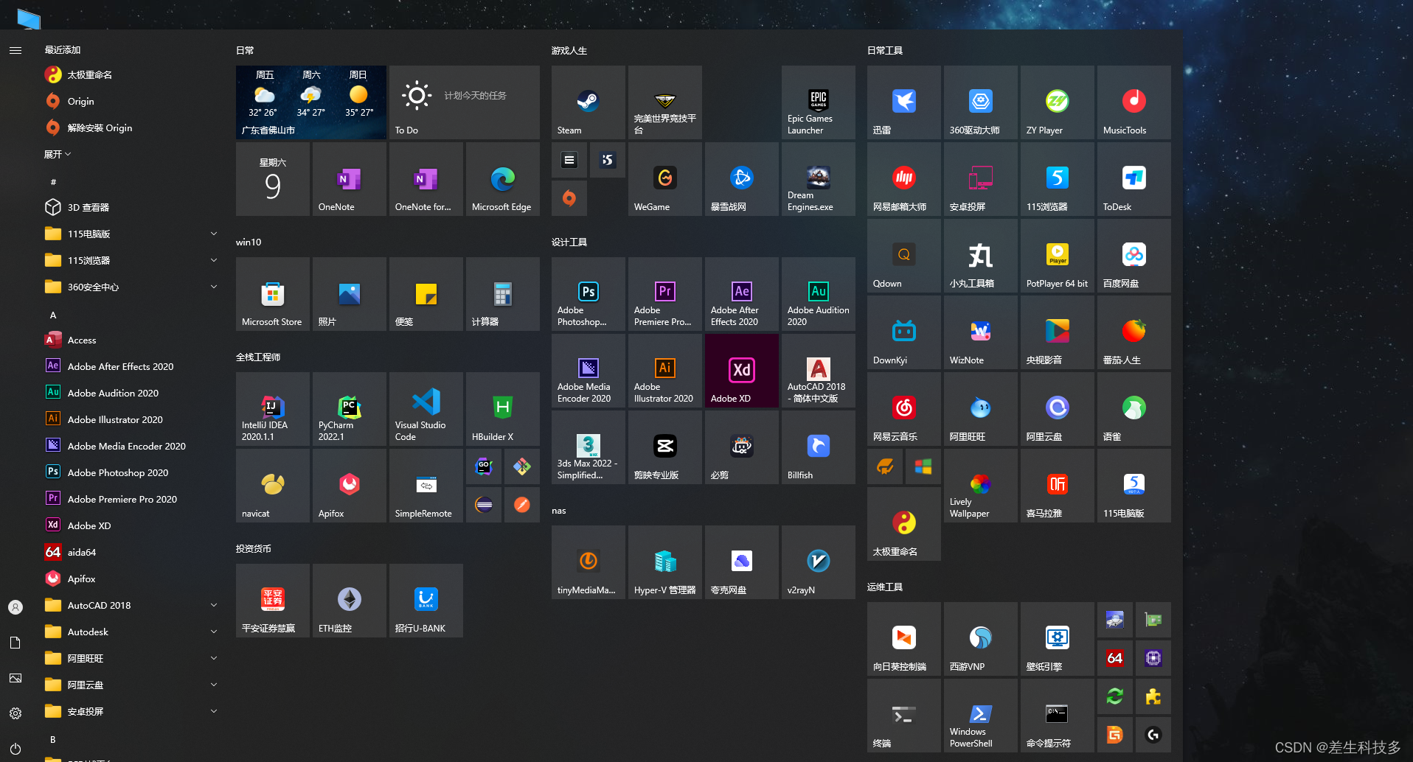Expand the Autodesk folder

tap(131, 632)
